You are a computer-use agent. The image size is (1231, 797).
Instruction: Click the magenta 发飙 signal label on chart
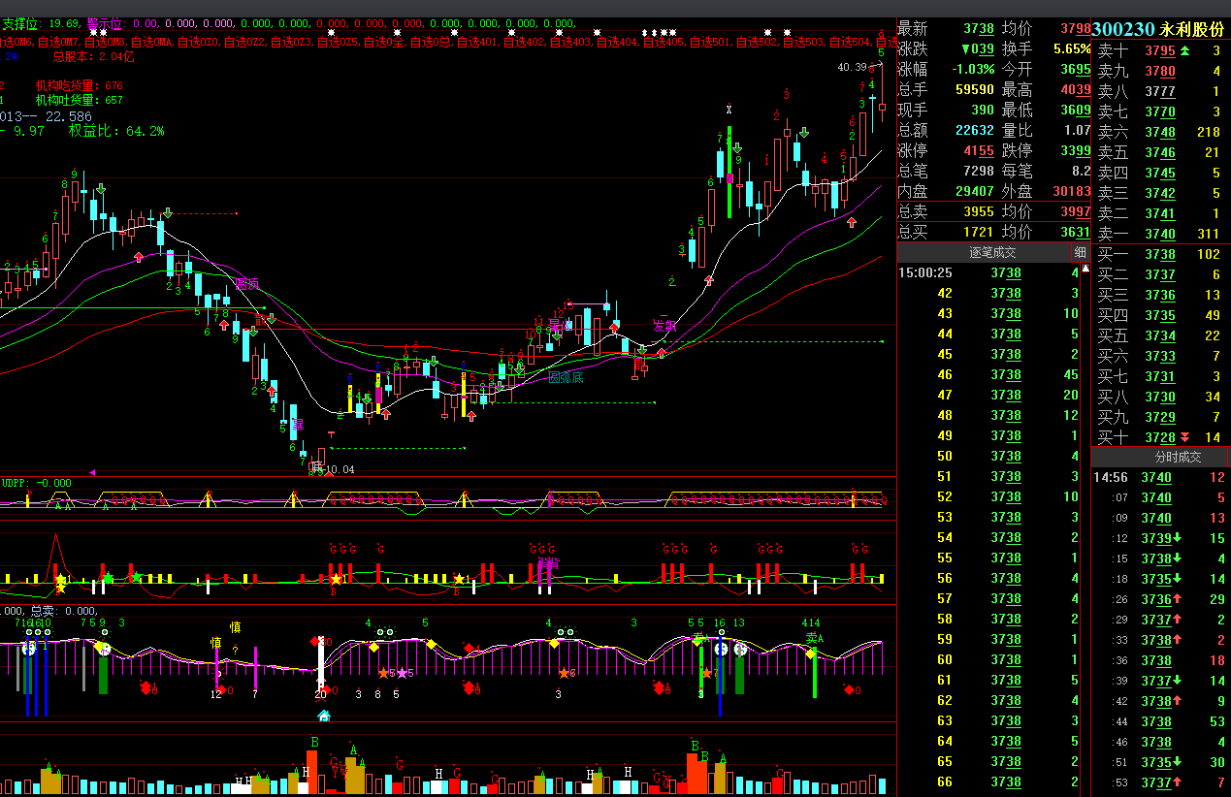tap(664, 326)
